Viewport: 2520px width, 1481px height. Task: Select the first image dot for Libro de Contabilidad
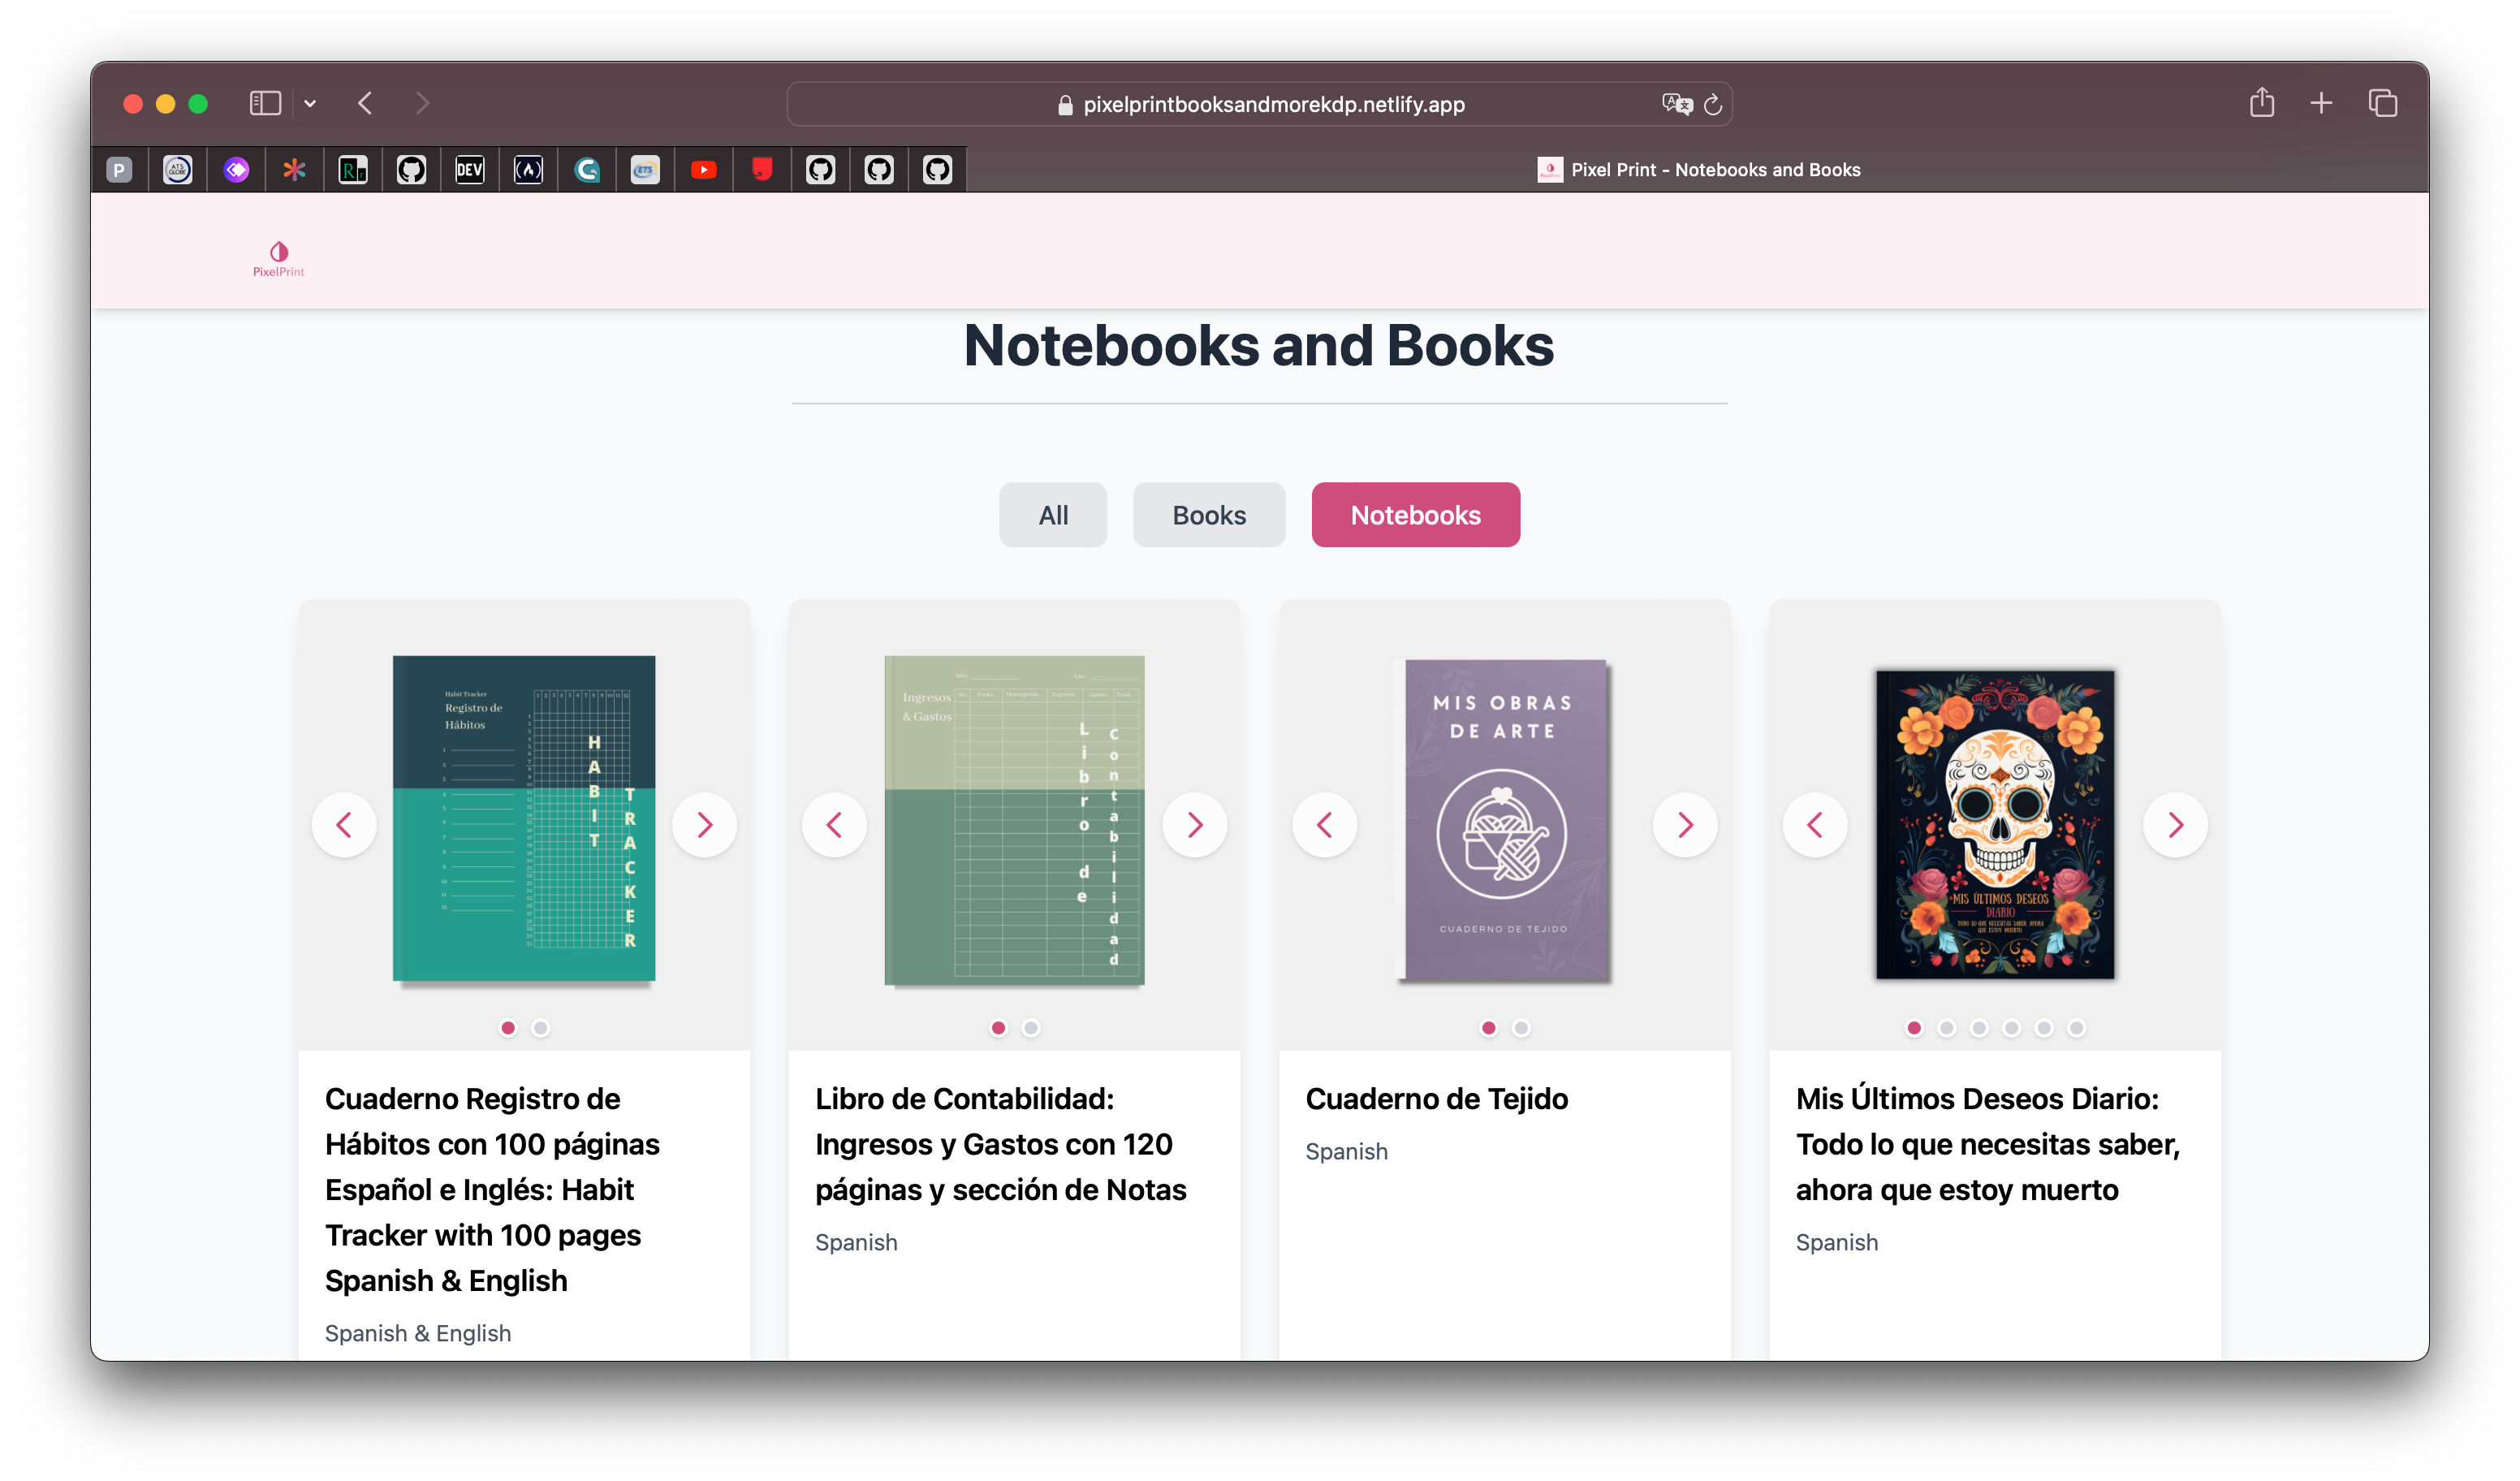pyautogui.click(x=998, y=1028)
